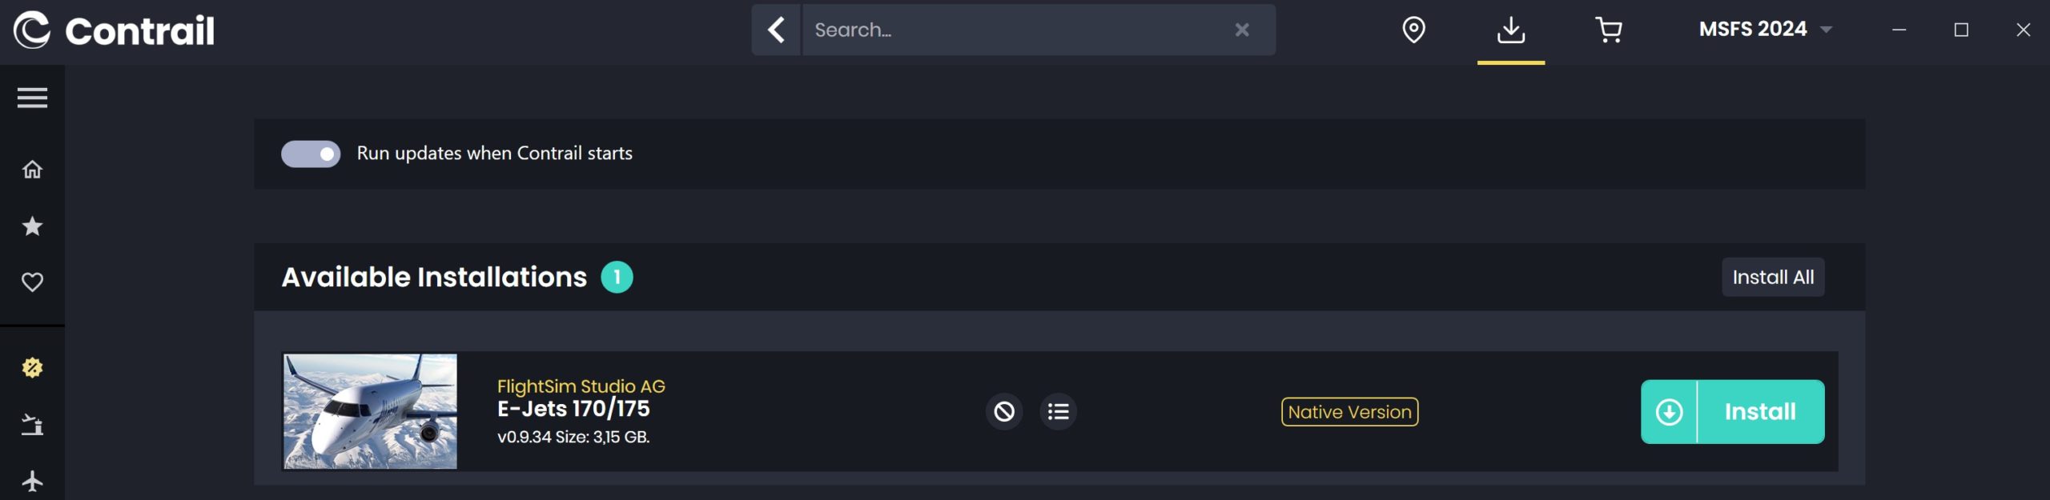Screen dimensions: 2050x500
Task: Click the E-Jets aircraft thumbnail
Action: [x=371, y=411]
